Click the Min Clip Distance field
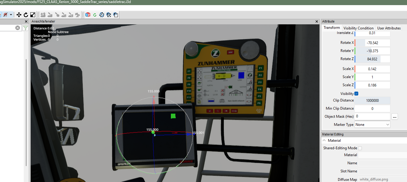Viewport: 407px width, 182px height. 372,109
